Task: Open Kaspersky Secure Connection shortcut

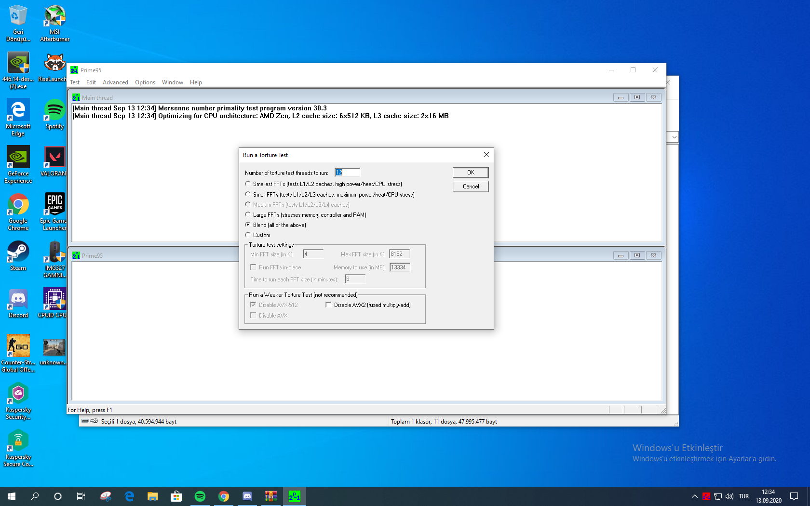Action: coord(18,448)
